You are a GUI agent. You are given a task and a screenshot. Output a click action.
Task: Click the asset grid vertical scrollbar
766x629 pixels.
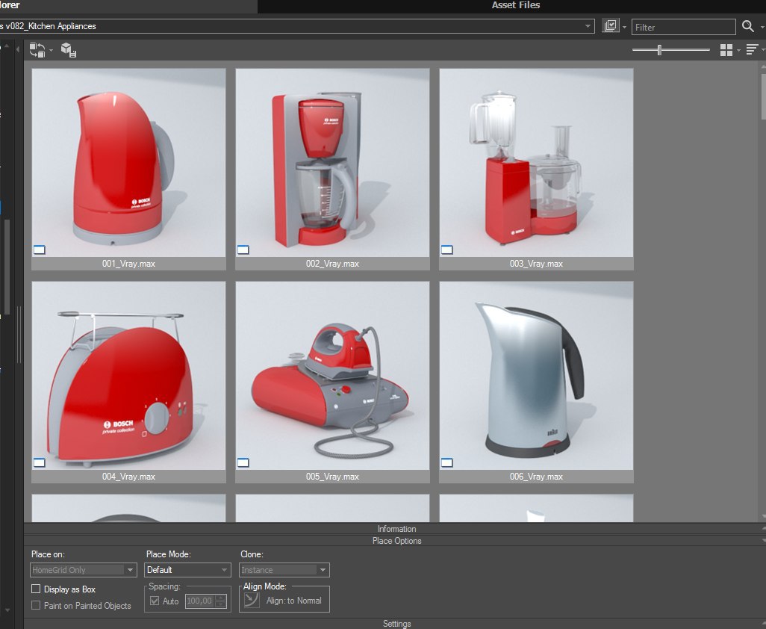coord(763,98)
